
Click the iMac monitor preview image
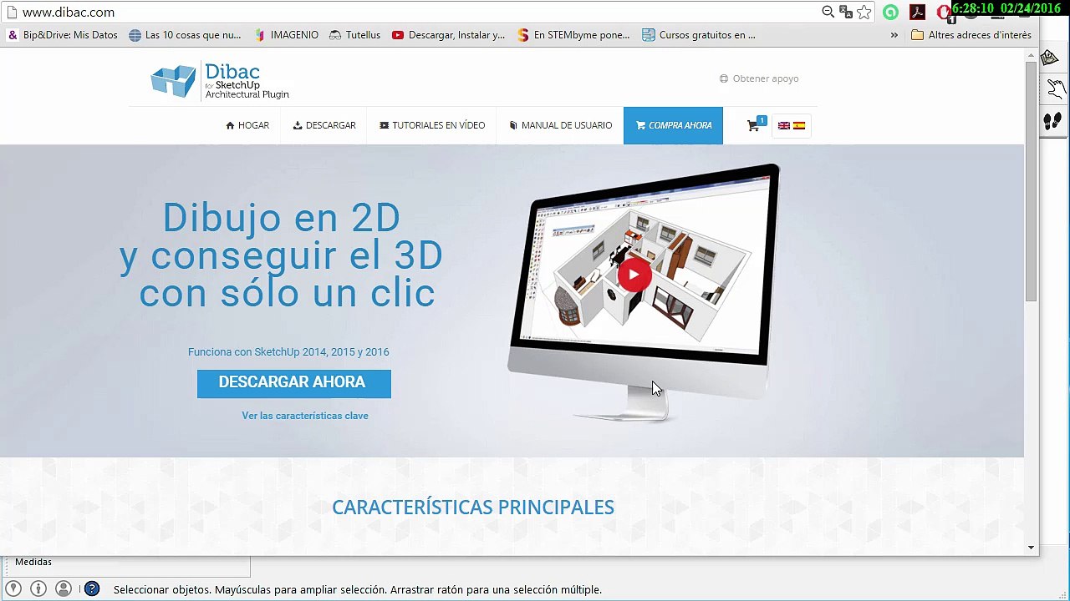(x=644, y=292)
